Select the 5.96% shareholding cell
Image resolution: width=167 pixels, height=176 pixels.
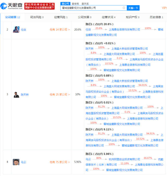point(78,162)
